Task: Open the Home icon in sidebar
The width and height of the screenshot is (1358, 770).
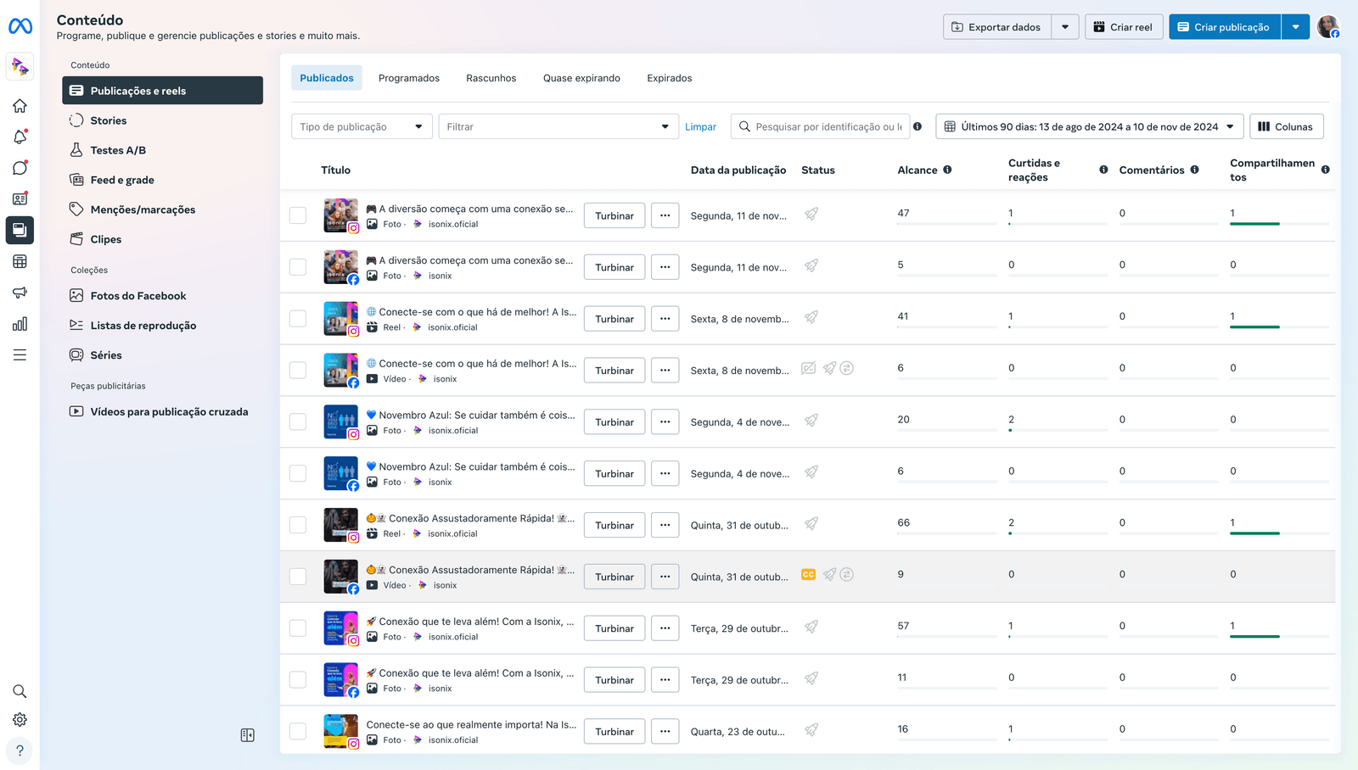Action: pos(20,106)
